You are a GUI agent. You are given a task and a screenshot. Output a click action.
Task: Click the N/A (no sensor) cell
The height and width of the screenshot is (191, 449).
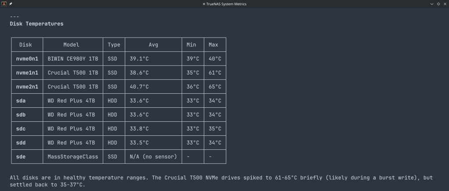(x=153, y=157)
